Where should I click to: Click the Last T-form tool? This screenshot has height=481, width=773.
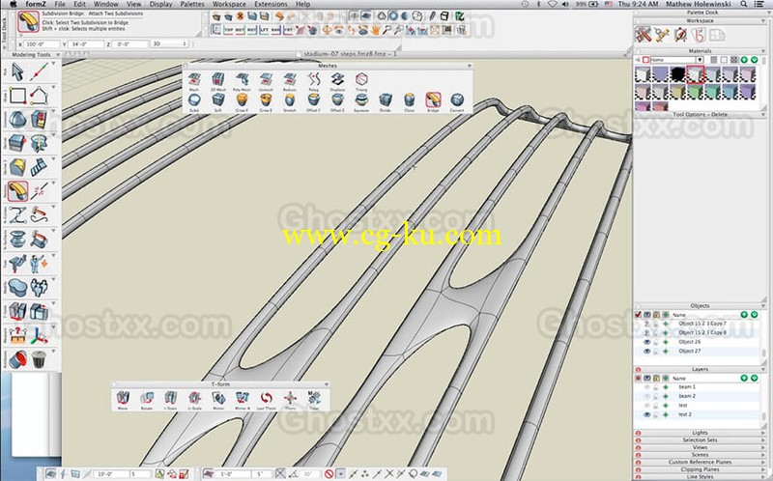click(x=267, y=398)
